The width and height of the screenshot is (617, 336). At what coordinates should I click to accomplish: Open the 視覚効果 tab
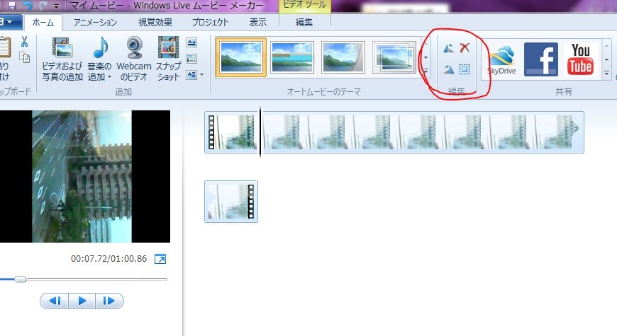click(x=155, y=23)
